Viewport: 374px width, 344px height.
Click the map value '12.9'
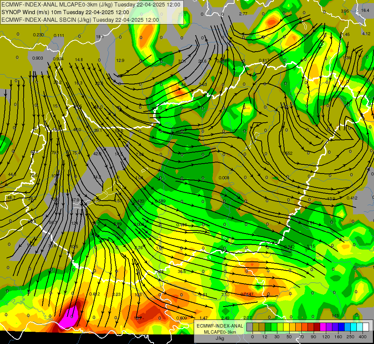[x=120, y=60]
